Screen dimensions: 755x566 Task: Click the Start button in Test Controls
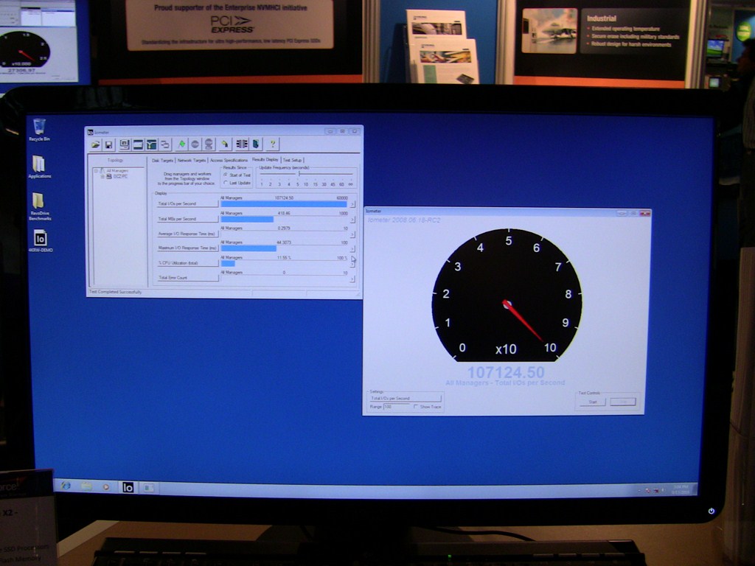click(593, 402)
